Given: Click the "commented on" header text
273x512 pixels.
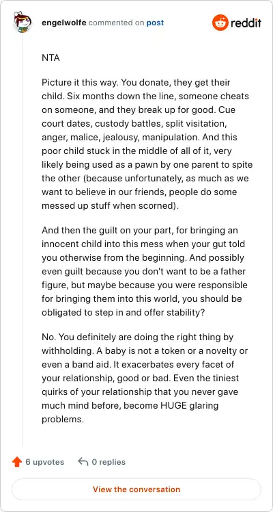Looking at the screenshot, I should point(116,23).
